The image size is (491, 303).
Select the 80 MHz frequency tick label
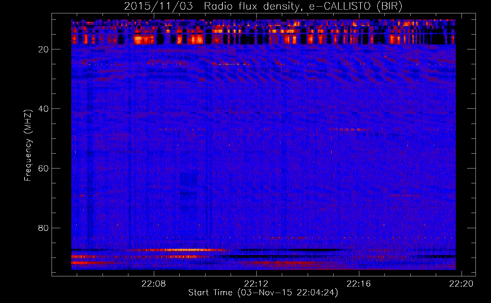pos(44,228)
